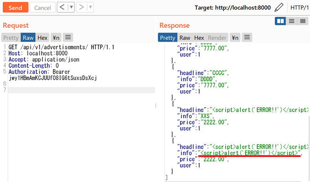The width and height of the screenshot is (310, 182).
Task: Click the orange Send button
Action: [15, 7]
